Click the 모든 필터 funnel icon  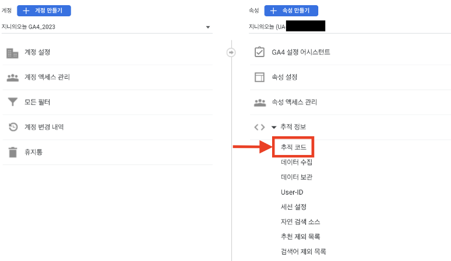tap(13, 102)
